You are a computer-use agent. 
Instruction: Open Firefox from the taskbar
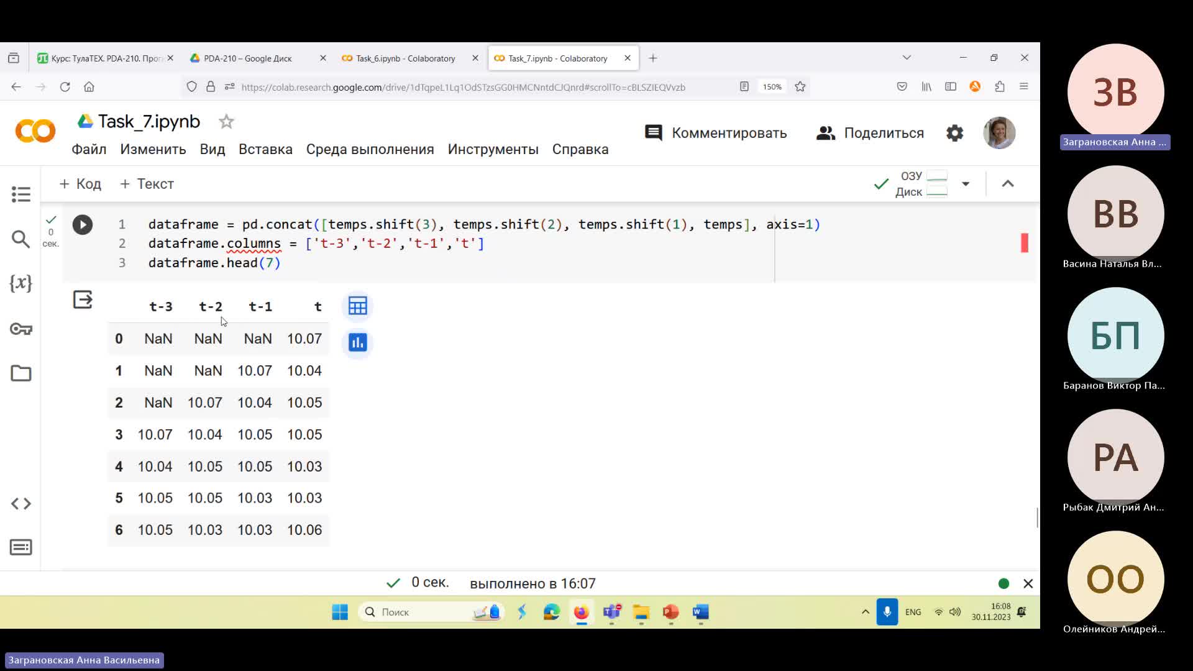(581, 612)
